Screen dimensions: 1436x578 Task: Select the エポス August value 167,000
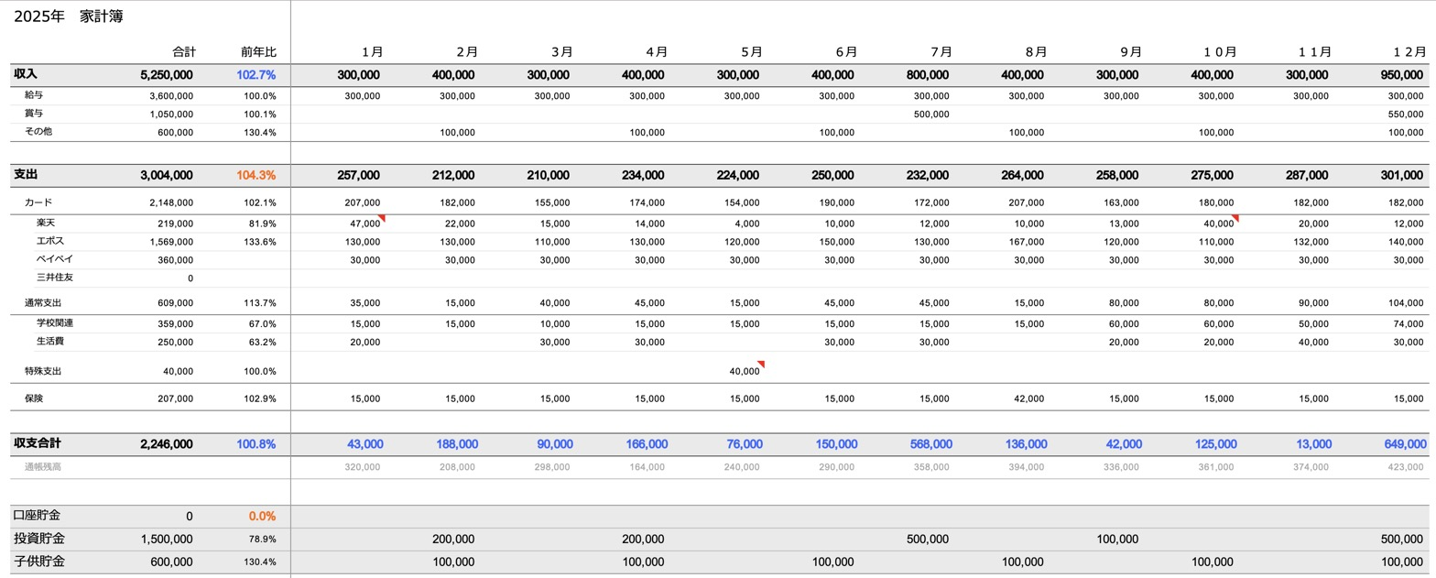(1026, 242)
